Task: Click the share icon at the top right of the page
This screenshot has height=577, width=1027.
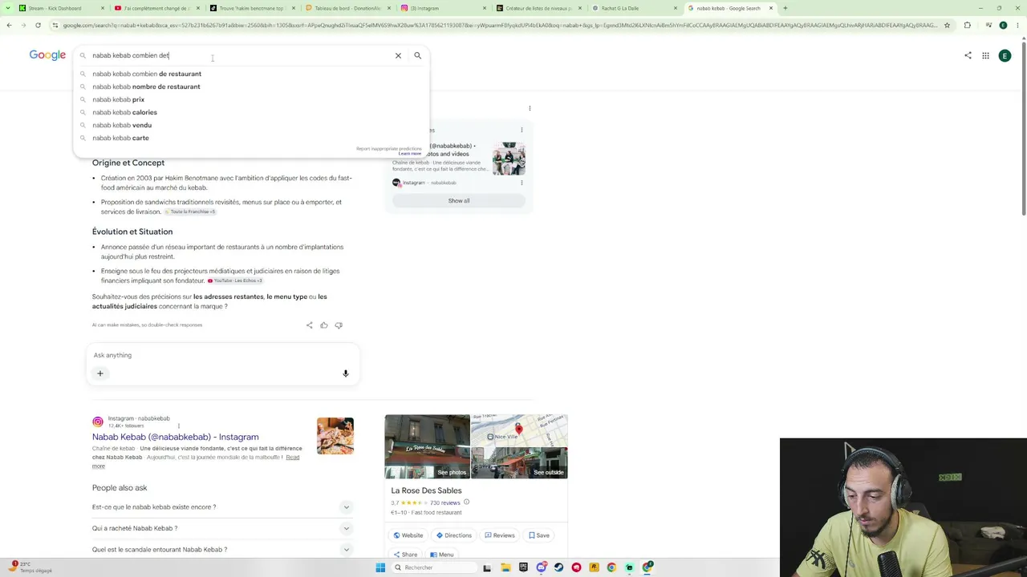Action: coord(968,55)
